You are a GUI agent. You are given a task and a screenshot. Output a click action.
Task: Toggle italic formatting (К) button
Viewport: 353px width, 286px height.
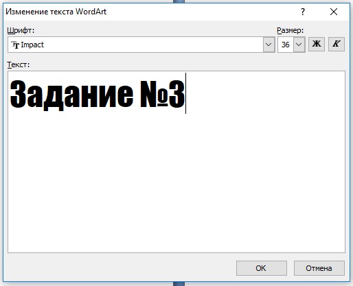pos(337,44)
